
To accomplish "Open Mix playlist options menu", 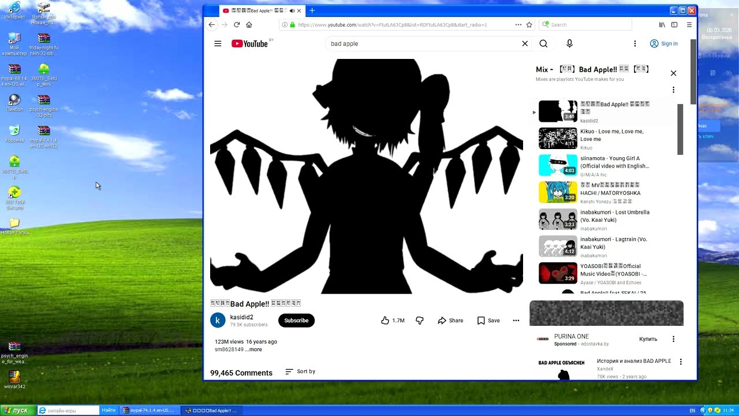I will click(x=673, y=90).
